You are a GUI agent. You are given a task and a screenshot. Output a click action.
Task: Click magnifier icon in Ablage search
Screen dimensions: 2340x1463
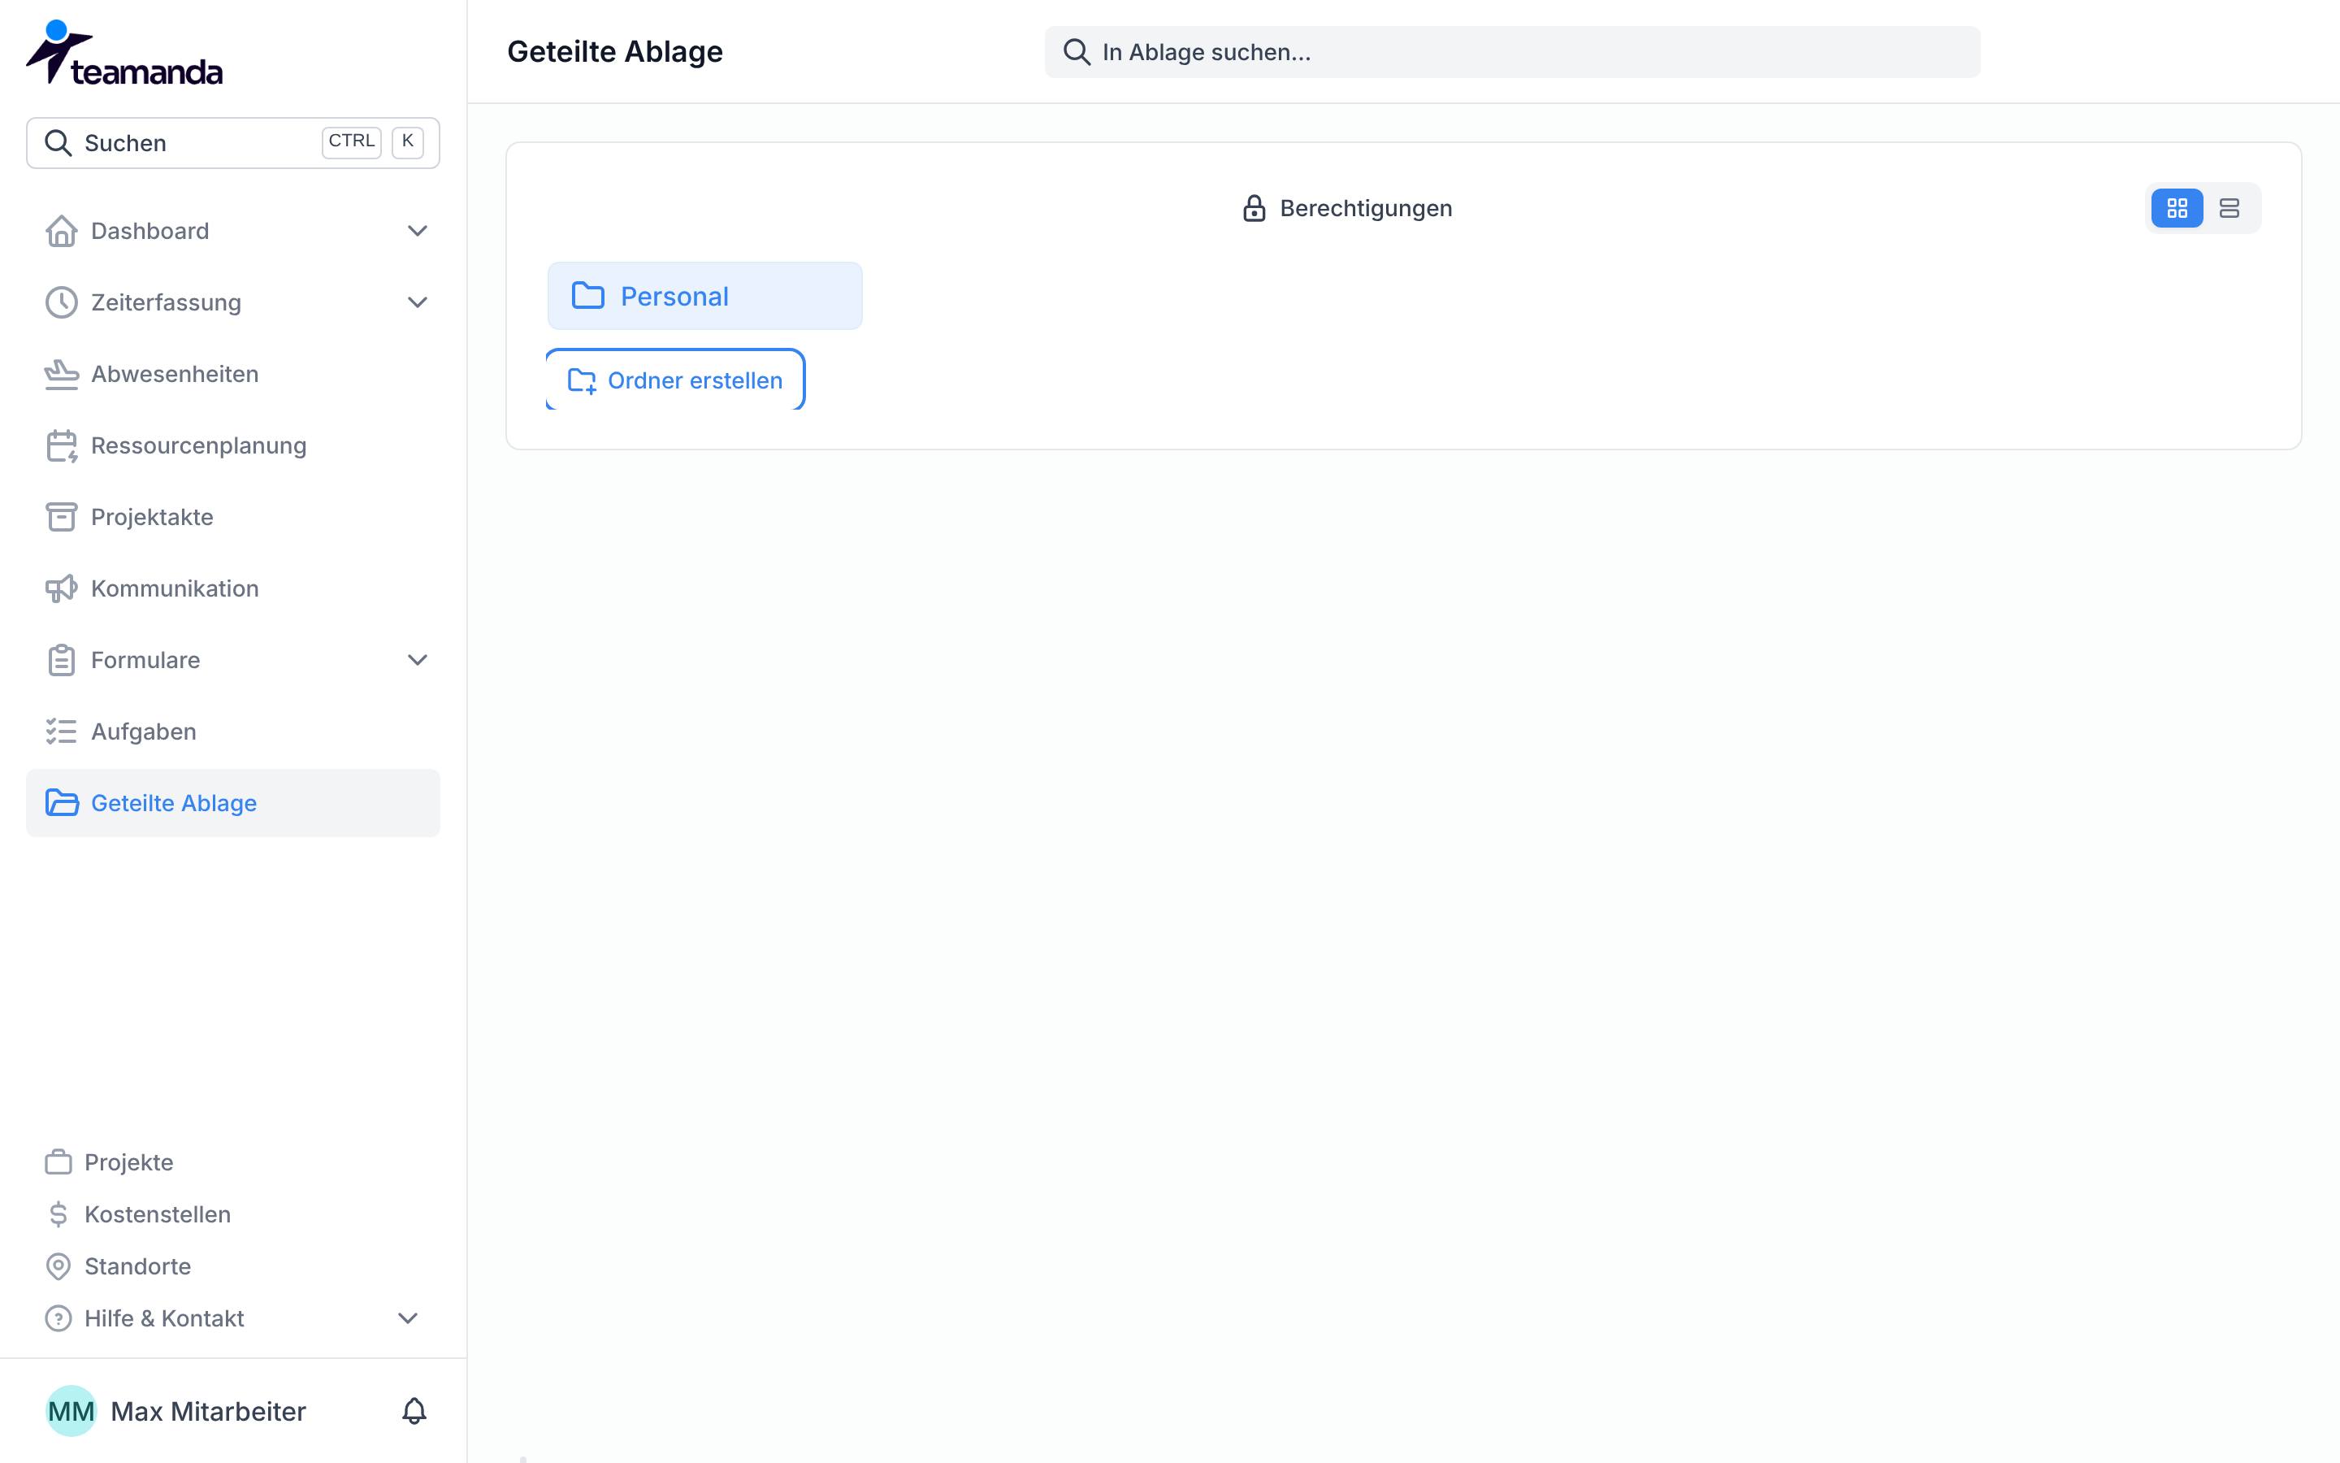click(x=1077, y=52)
